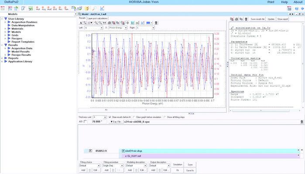305x174 pixels.
Task: Open the Output description dropdown
Action: (169, 166)
